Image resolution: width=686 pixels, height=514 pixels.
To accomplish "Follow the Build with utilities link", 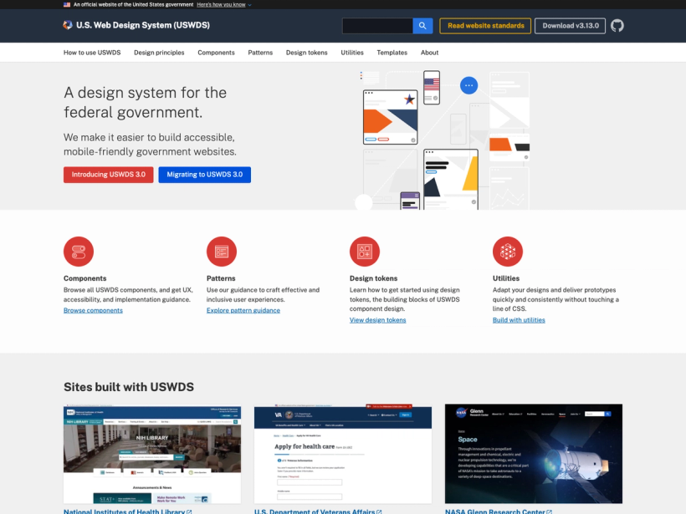I will pos(519,320).
